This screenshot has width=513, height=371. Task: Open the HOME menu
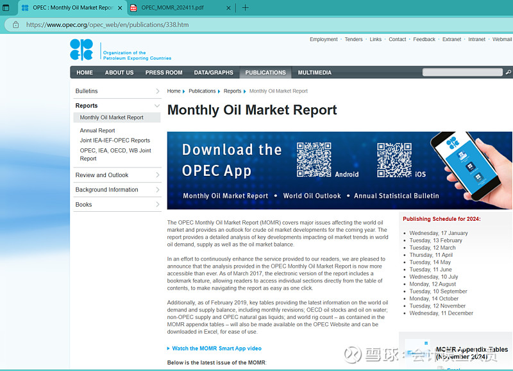pyautogui.click(x=85, y=73)
